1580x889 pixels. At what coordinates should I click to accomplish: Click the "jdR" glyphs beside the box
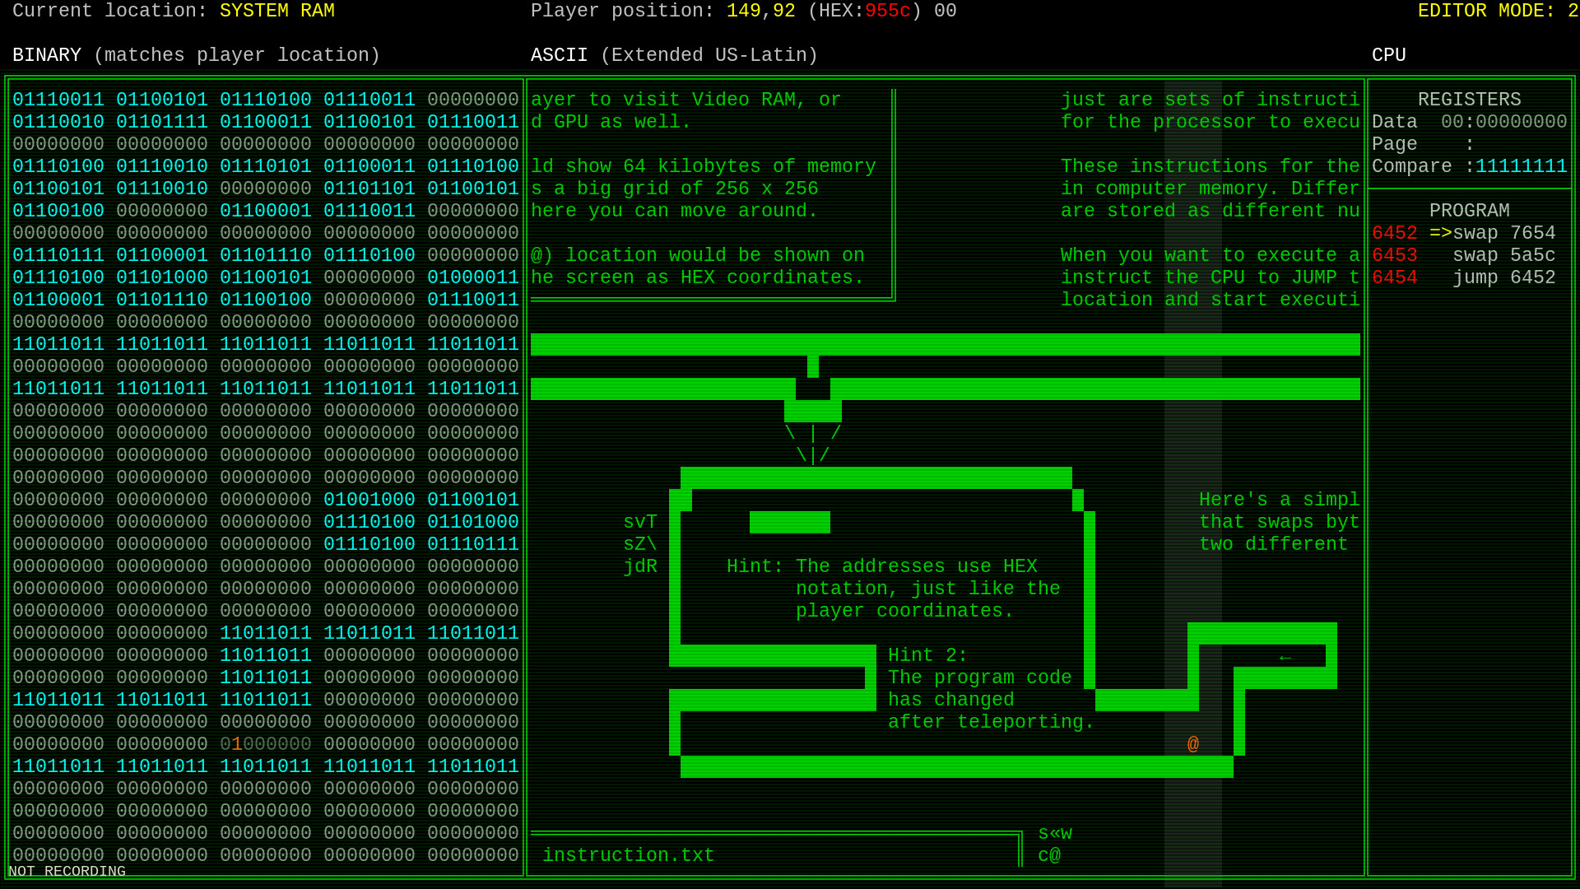pyautogui.click(x=640, y=566)
